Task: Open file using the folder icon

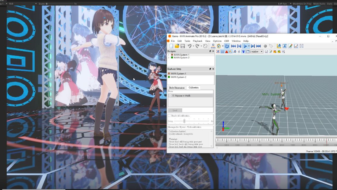Action: pyautogui.click(x=177, y=46)
